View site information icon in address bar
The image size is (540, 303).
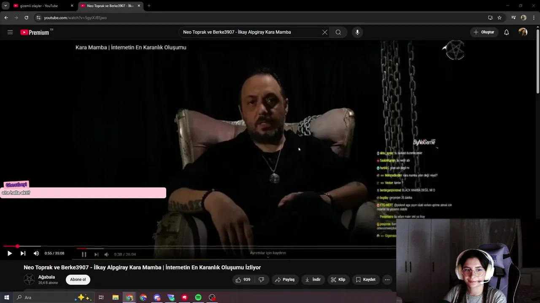(38, 18)
